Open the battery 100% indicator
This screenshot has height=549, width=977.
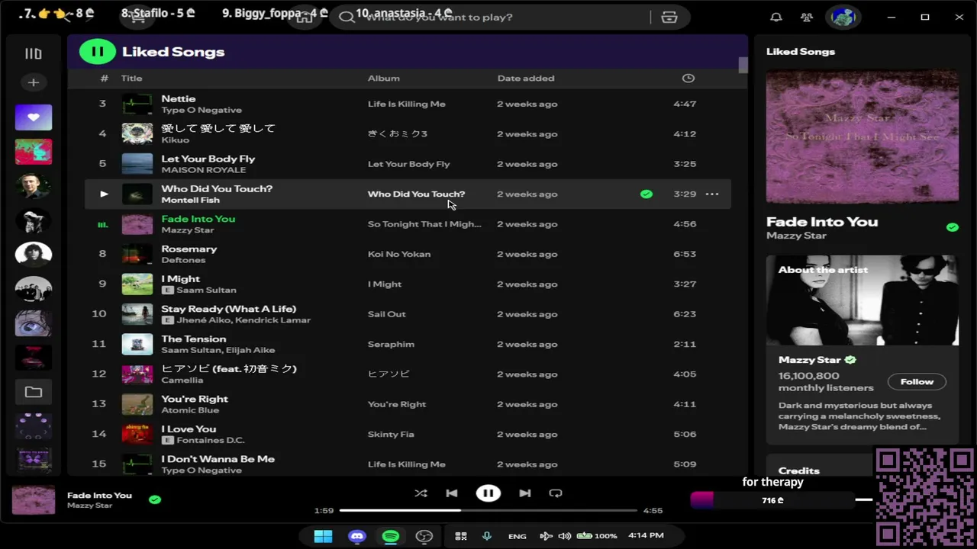[597, 536]
